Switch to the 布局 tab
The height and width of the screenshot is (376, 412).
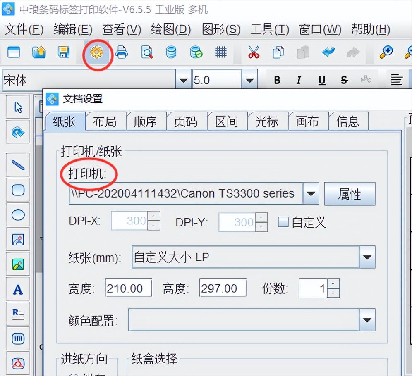pos(105,121)
